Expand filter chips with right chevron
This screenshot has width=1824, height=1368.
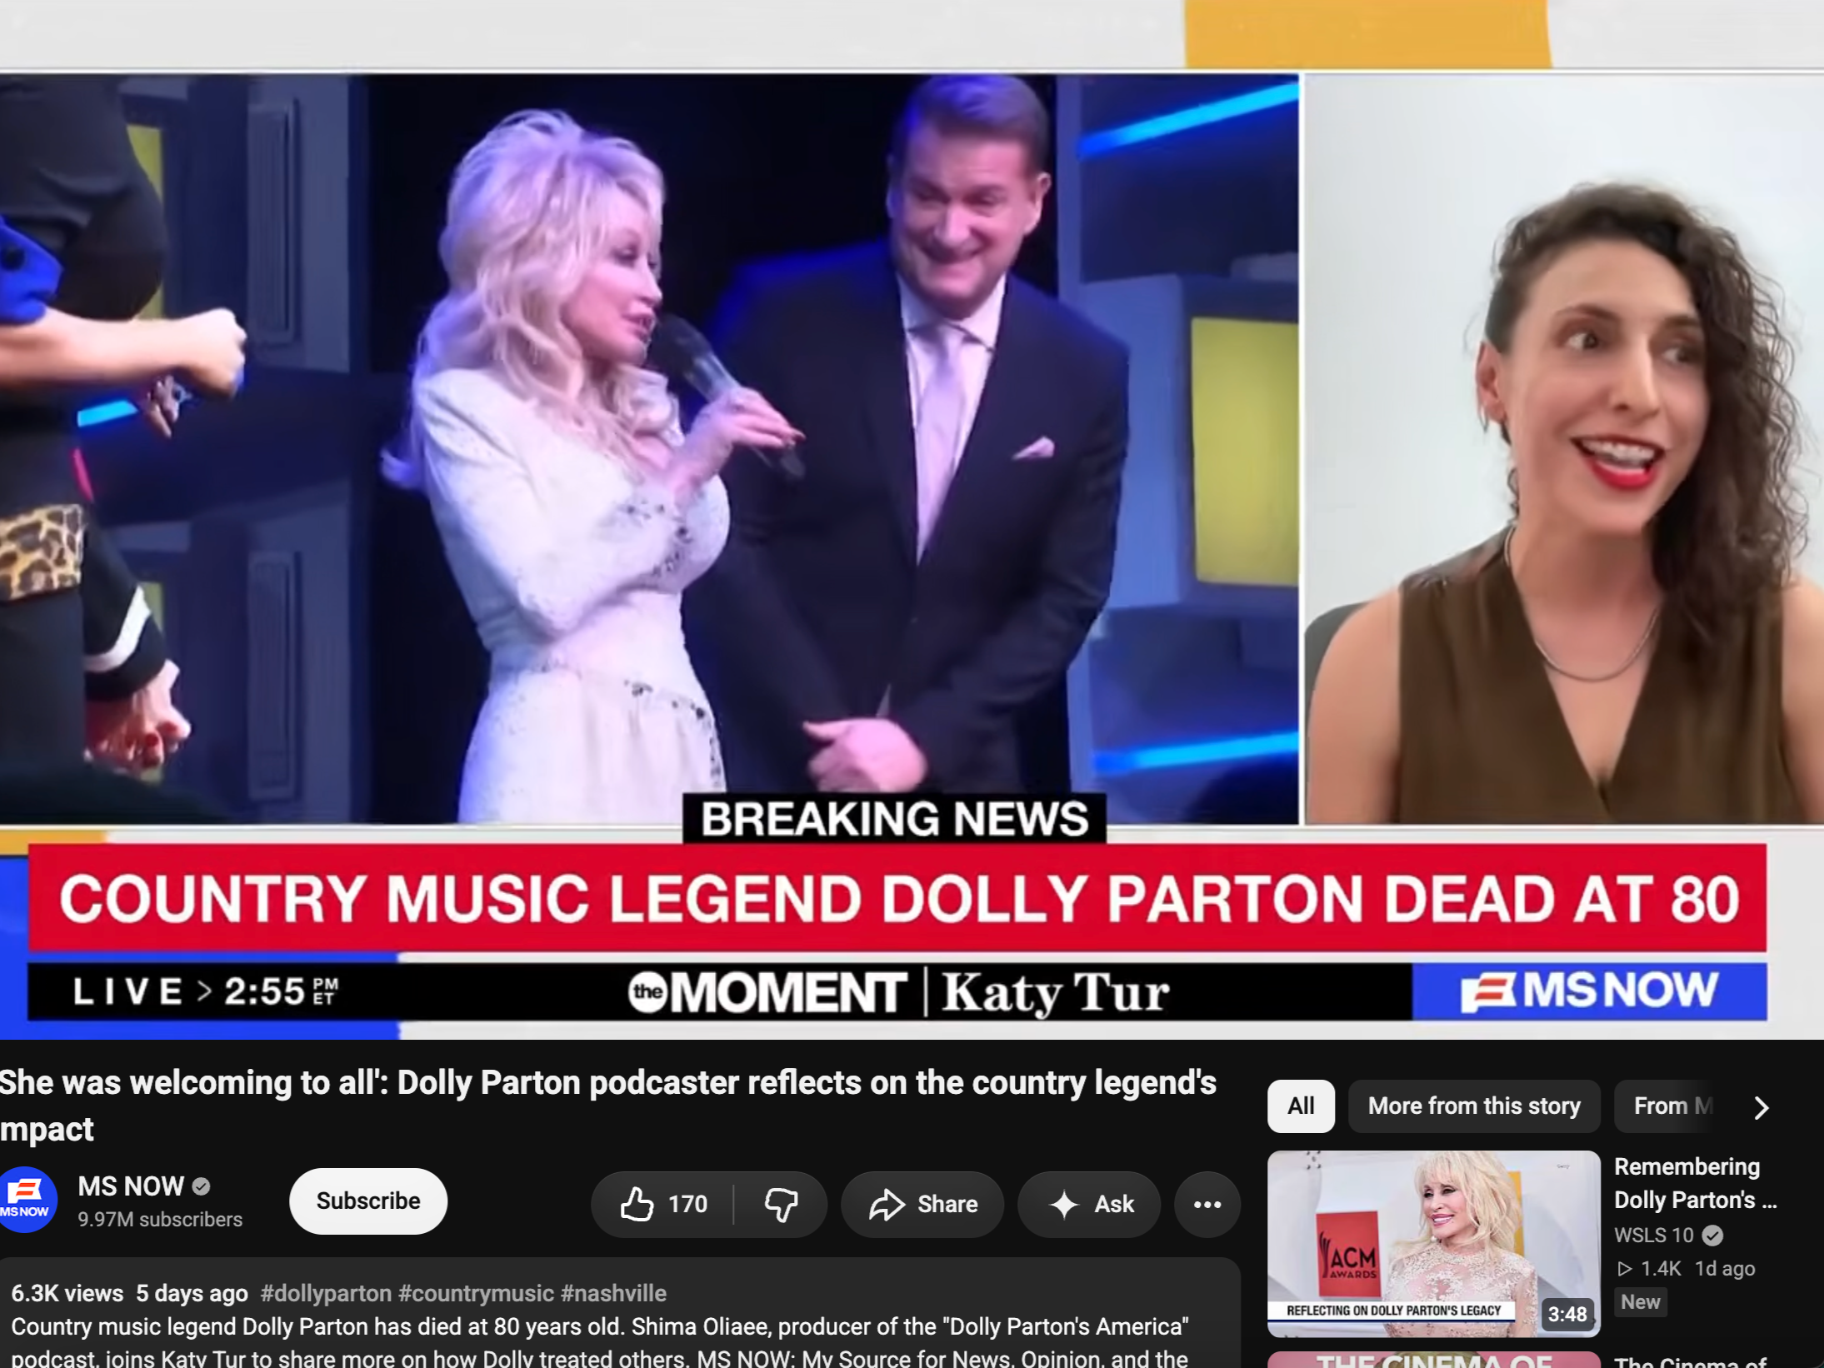pos(1761,1107)
